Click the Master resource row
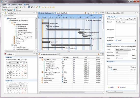Viewport: 140px width, 98px height. point(122,69)
